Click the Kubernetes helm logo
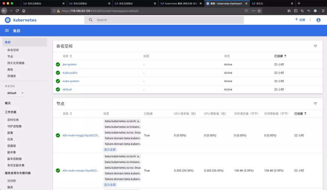The width and height of the screenshot is (327, 190). click(8, 20)
